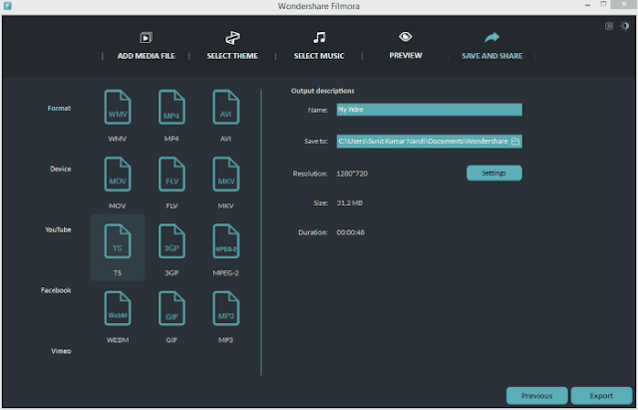Open the Device export category
This screenshot has width=638, height=410.
click(x=60, y=169)
